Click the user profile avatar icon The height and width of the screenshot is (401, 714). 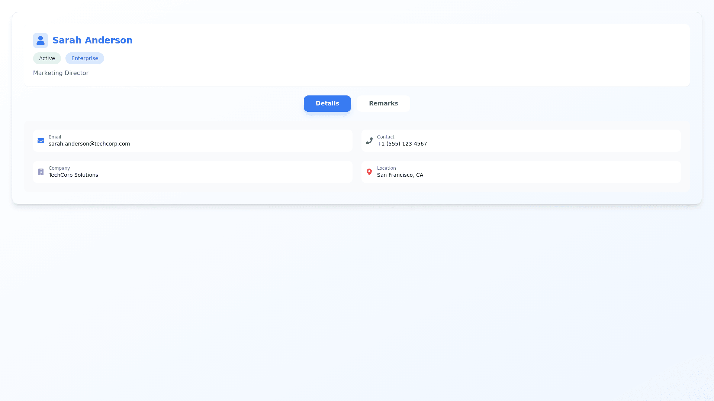point(41,40)
